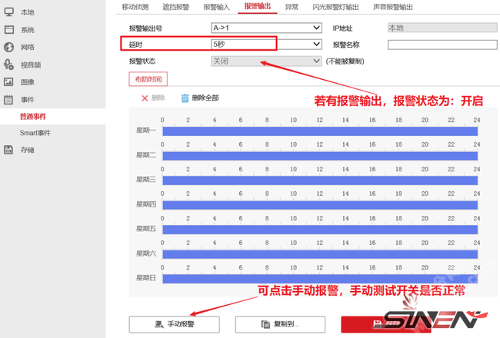Screen dimensions: 500x338
Task: Switch to 闪光报警灯输出 tab
Action: 335,7
